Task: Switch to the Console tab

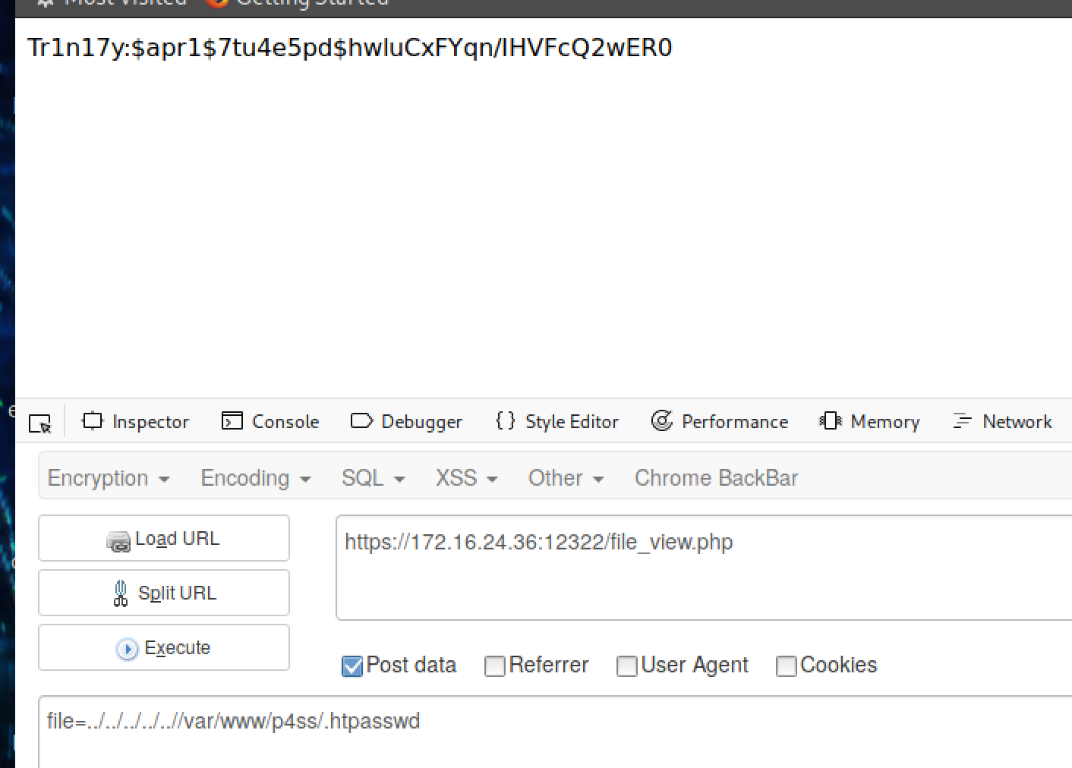Action: (x=270, y=421)
